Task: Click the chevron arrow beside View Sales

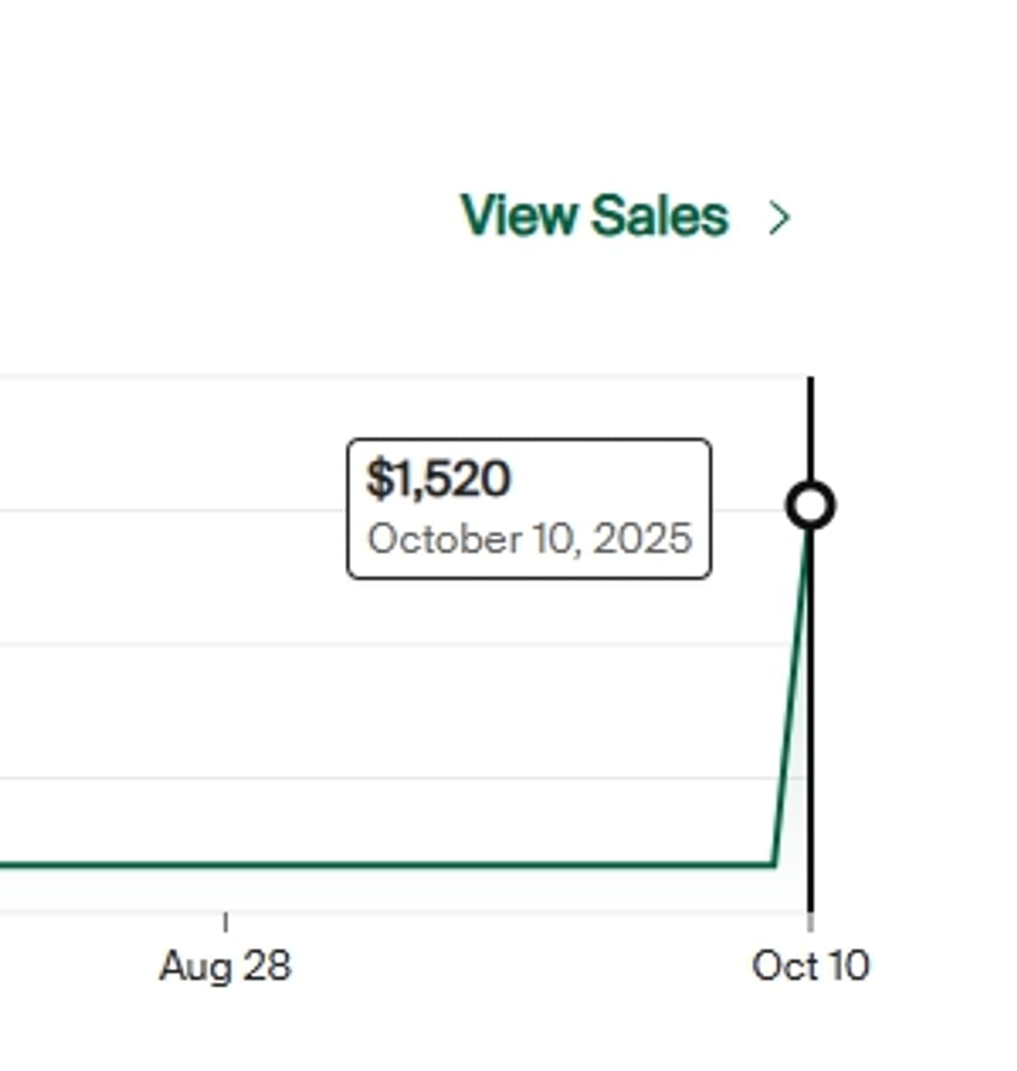Action: (779, 218)
